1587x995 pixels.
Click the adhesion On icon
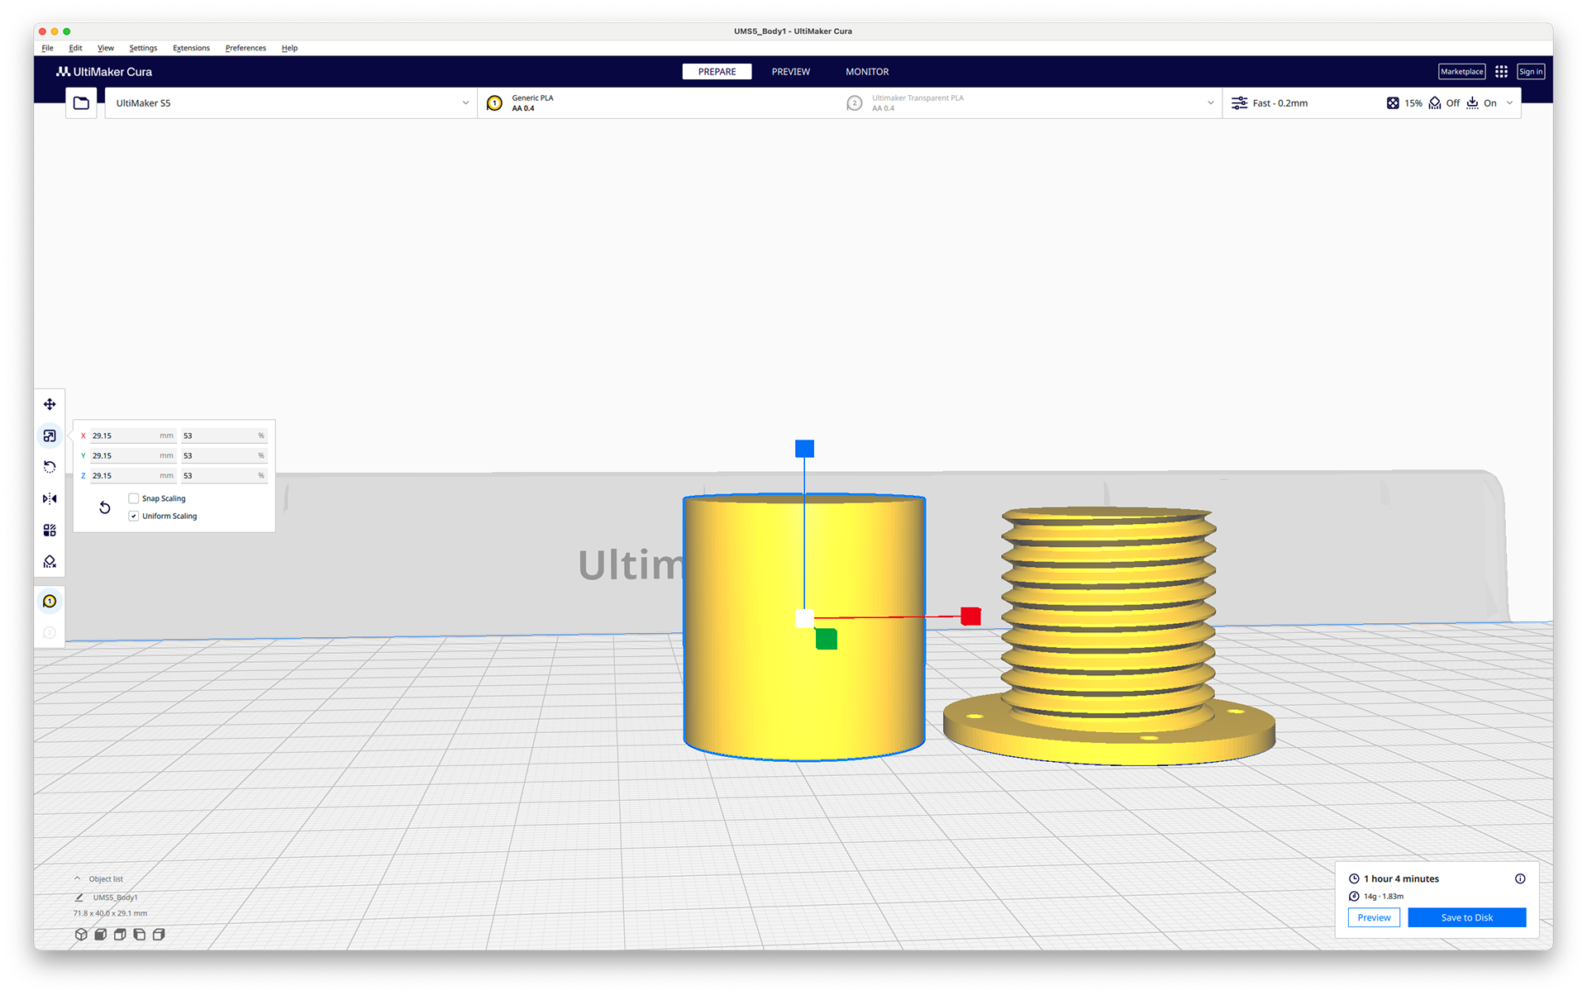1472,103
